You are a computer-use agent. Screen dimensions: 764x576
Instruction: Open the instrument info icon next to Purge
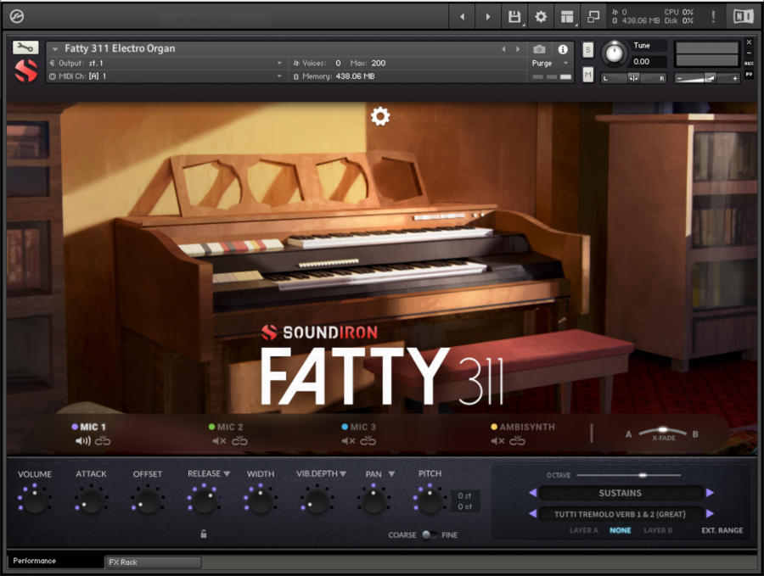tap(565, 49)
